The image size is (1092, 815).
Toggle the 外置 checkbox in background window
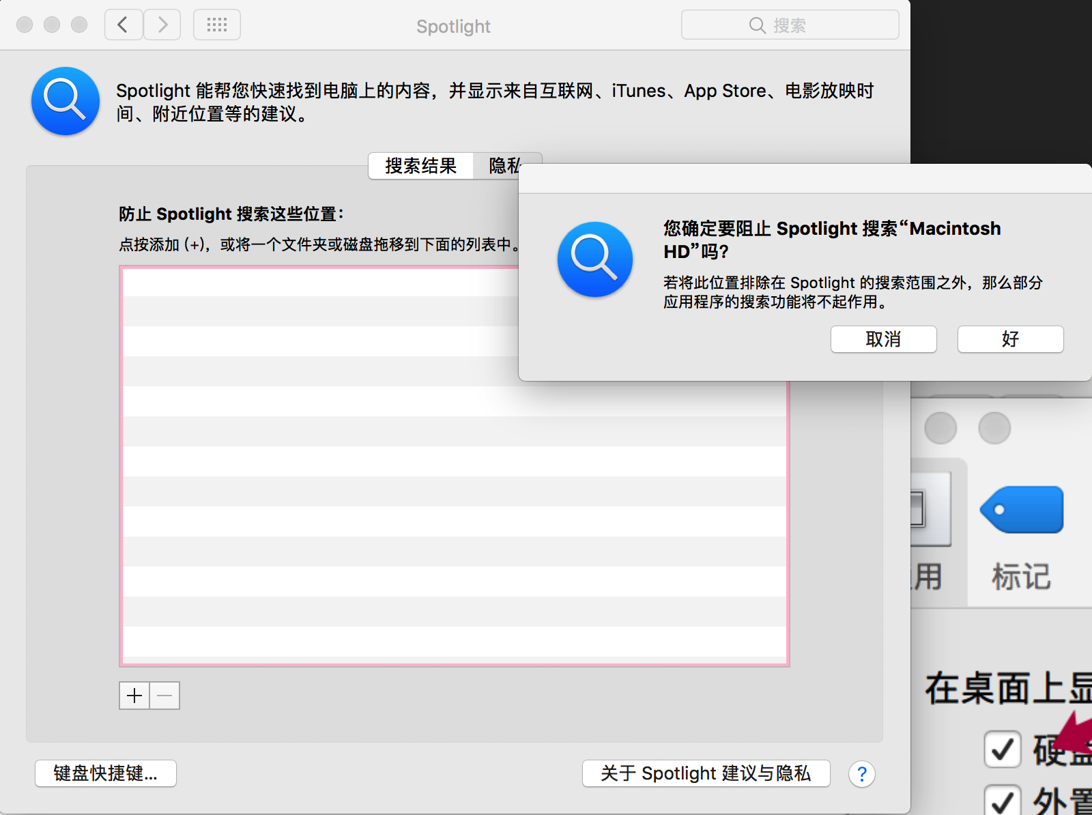click(1003, 800)
